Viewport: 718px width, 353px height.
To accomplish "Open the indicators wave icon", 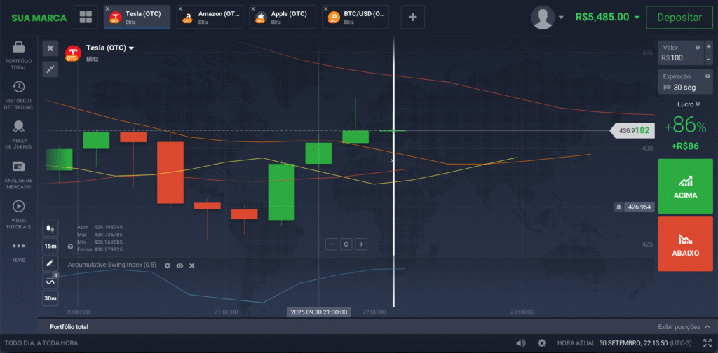I will [50, 281].
